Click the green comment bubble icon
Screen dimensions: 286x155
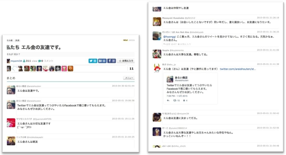(40, 61)
